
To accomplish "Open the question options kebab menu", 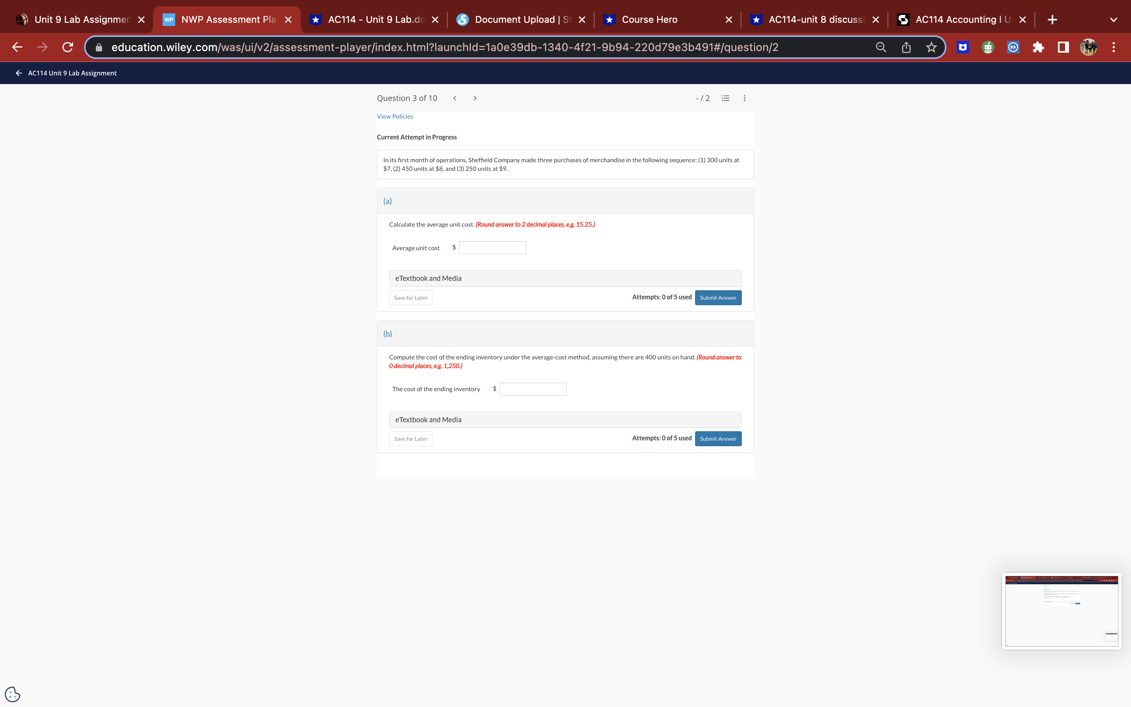I will [x=745, y=98].
